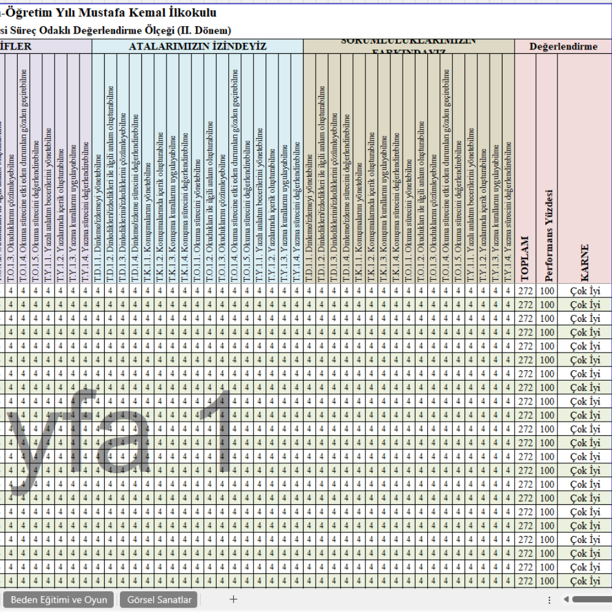
Task: Select T.D.1.3 header under ATALARIMIZIN İZİNDEYİZ
Action: point(123,169)
